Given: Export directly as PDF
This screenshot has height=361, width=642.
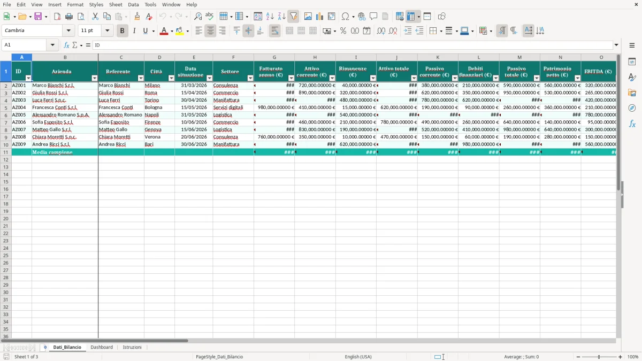Looking at the screenshot, I should click(57, 17).
